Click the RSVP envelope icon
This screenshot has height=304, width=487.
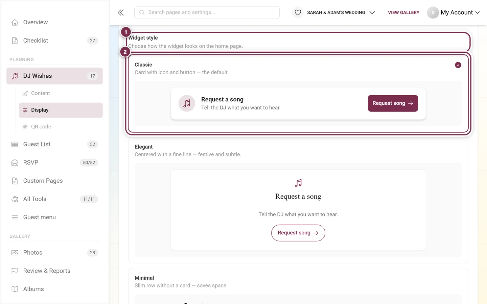tap(15, 162)
